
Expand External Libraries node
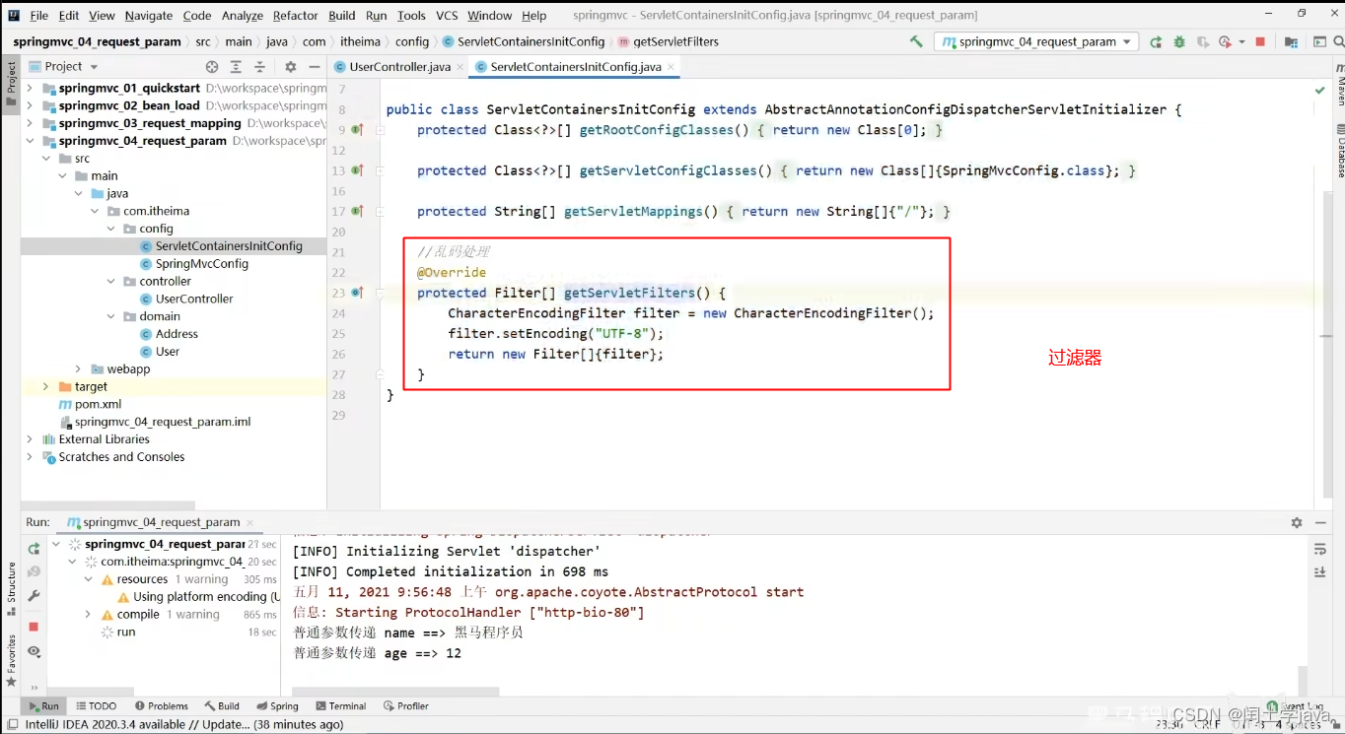coord(30,439)
